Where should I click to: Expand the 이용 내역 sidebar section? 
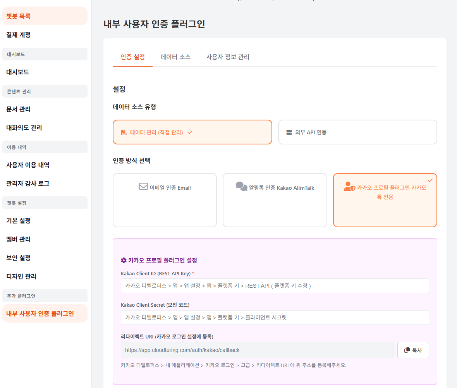pyautogui.click(x=45, y=147)
